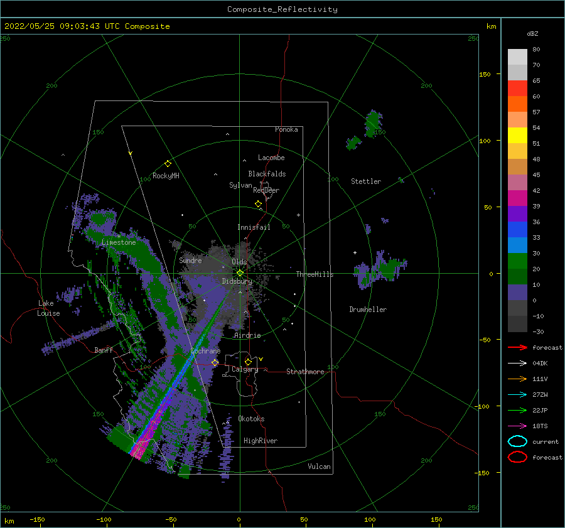
Task: Click the 'RedDeer' city label
Action: 266,190
